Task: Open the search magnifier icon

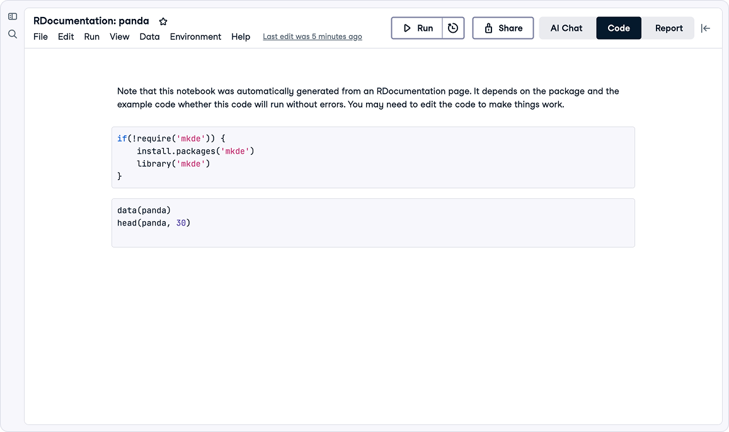Action: tap(13, 34)
